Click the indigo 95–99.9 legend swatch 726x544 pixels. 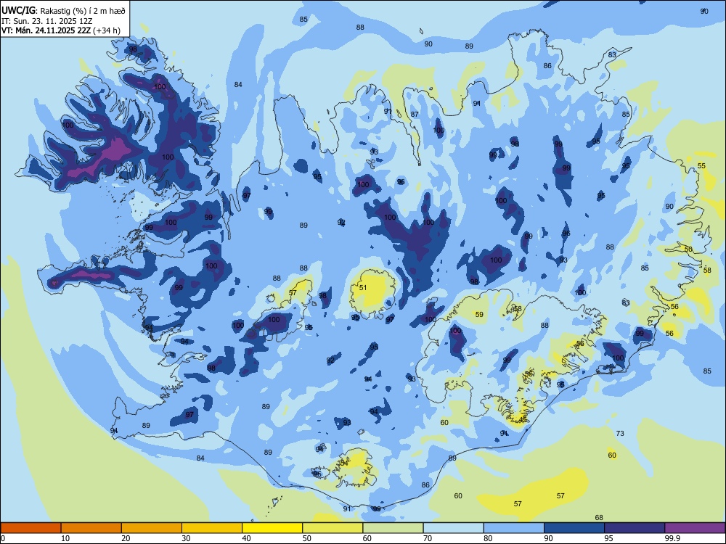tap(635, 528)
